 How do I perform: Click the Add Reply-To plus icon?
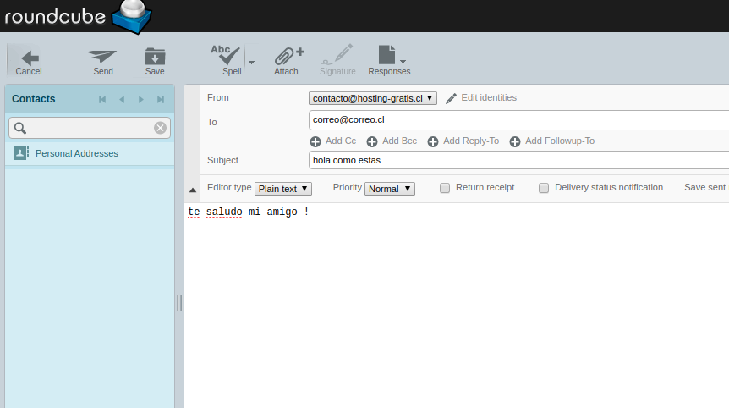coord(433,141)
